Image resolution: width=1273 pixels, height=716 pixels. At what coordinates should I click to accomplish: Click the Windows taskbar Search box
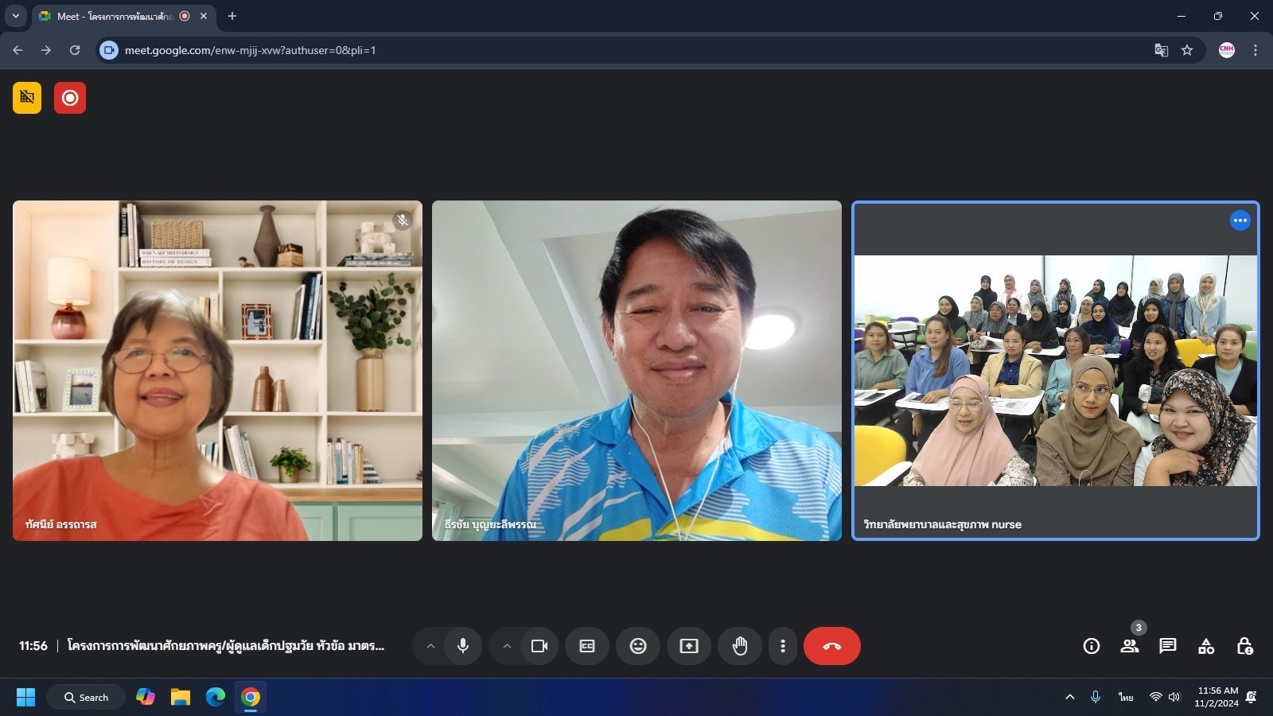[x=86, y=697]
